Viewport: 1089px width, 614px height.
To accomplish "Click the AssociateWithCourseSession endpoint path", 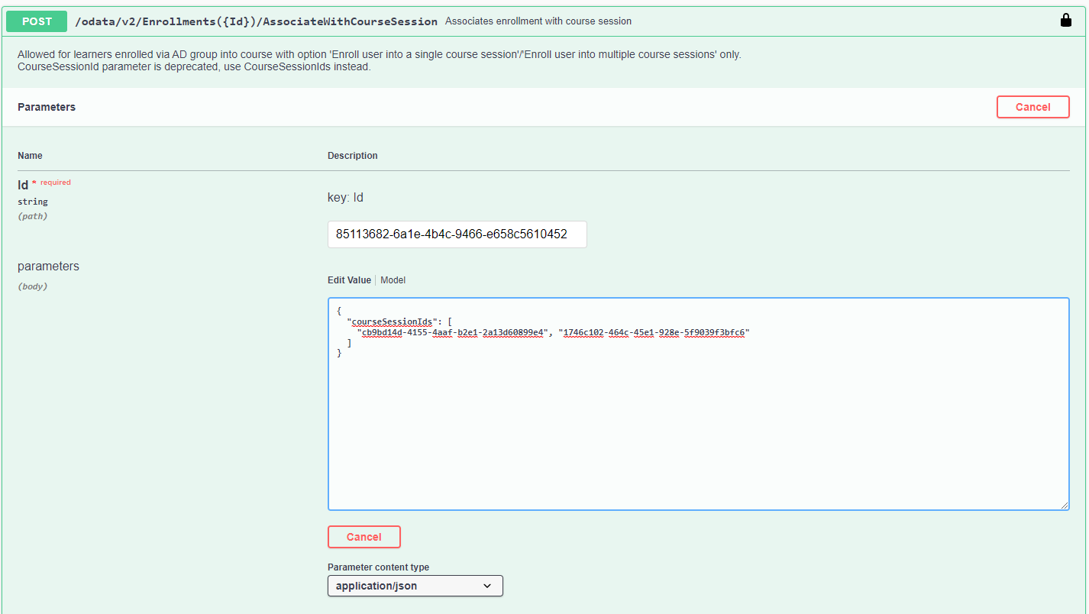I will pyautogui.click(x=256, y=21).
